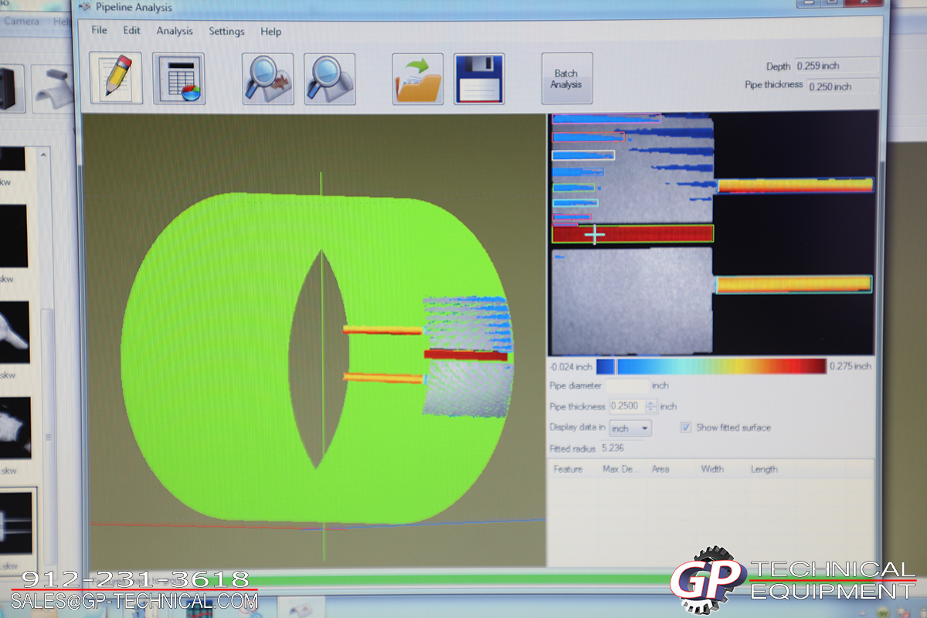Open the Analysis menu
Screen dimensions: 927x618
pyautogui.click(x=175, y=32)
